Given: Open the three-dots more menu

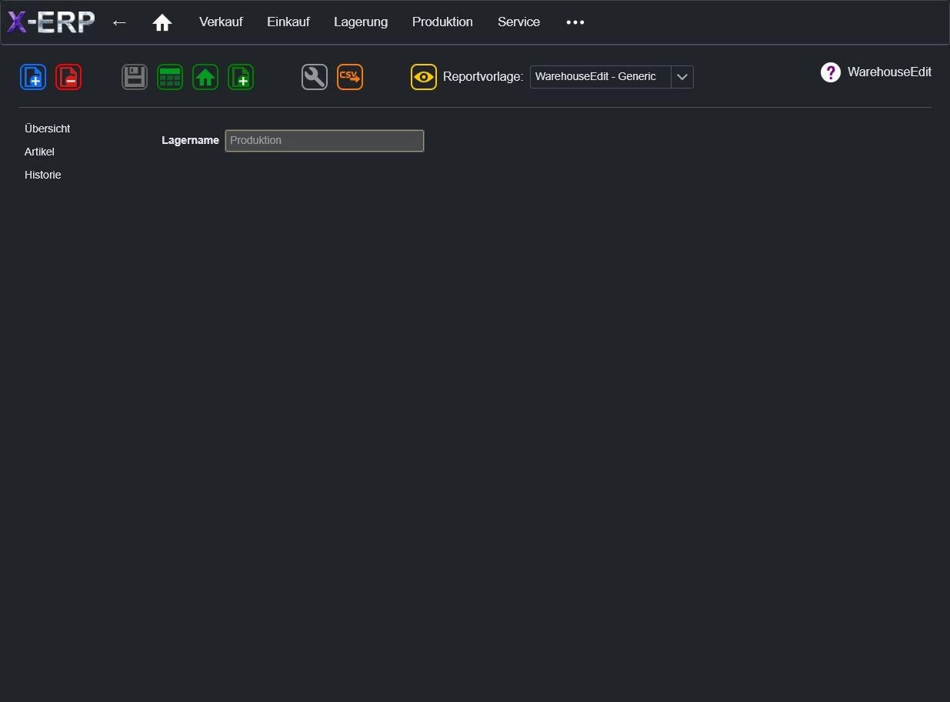Looking at the screenshot, I should tap(575, 22).
